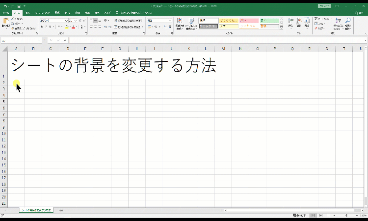Click the Paste clipboard icon
Viewport: 368px width, 221px height.
[x=6, y=23]
